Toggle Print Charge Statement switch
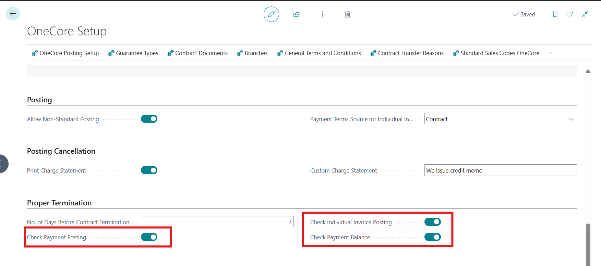Viewport: 601px width, 266px height. click(149, 170)
